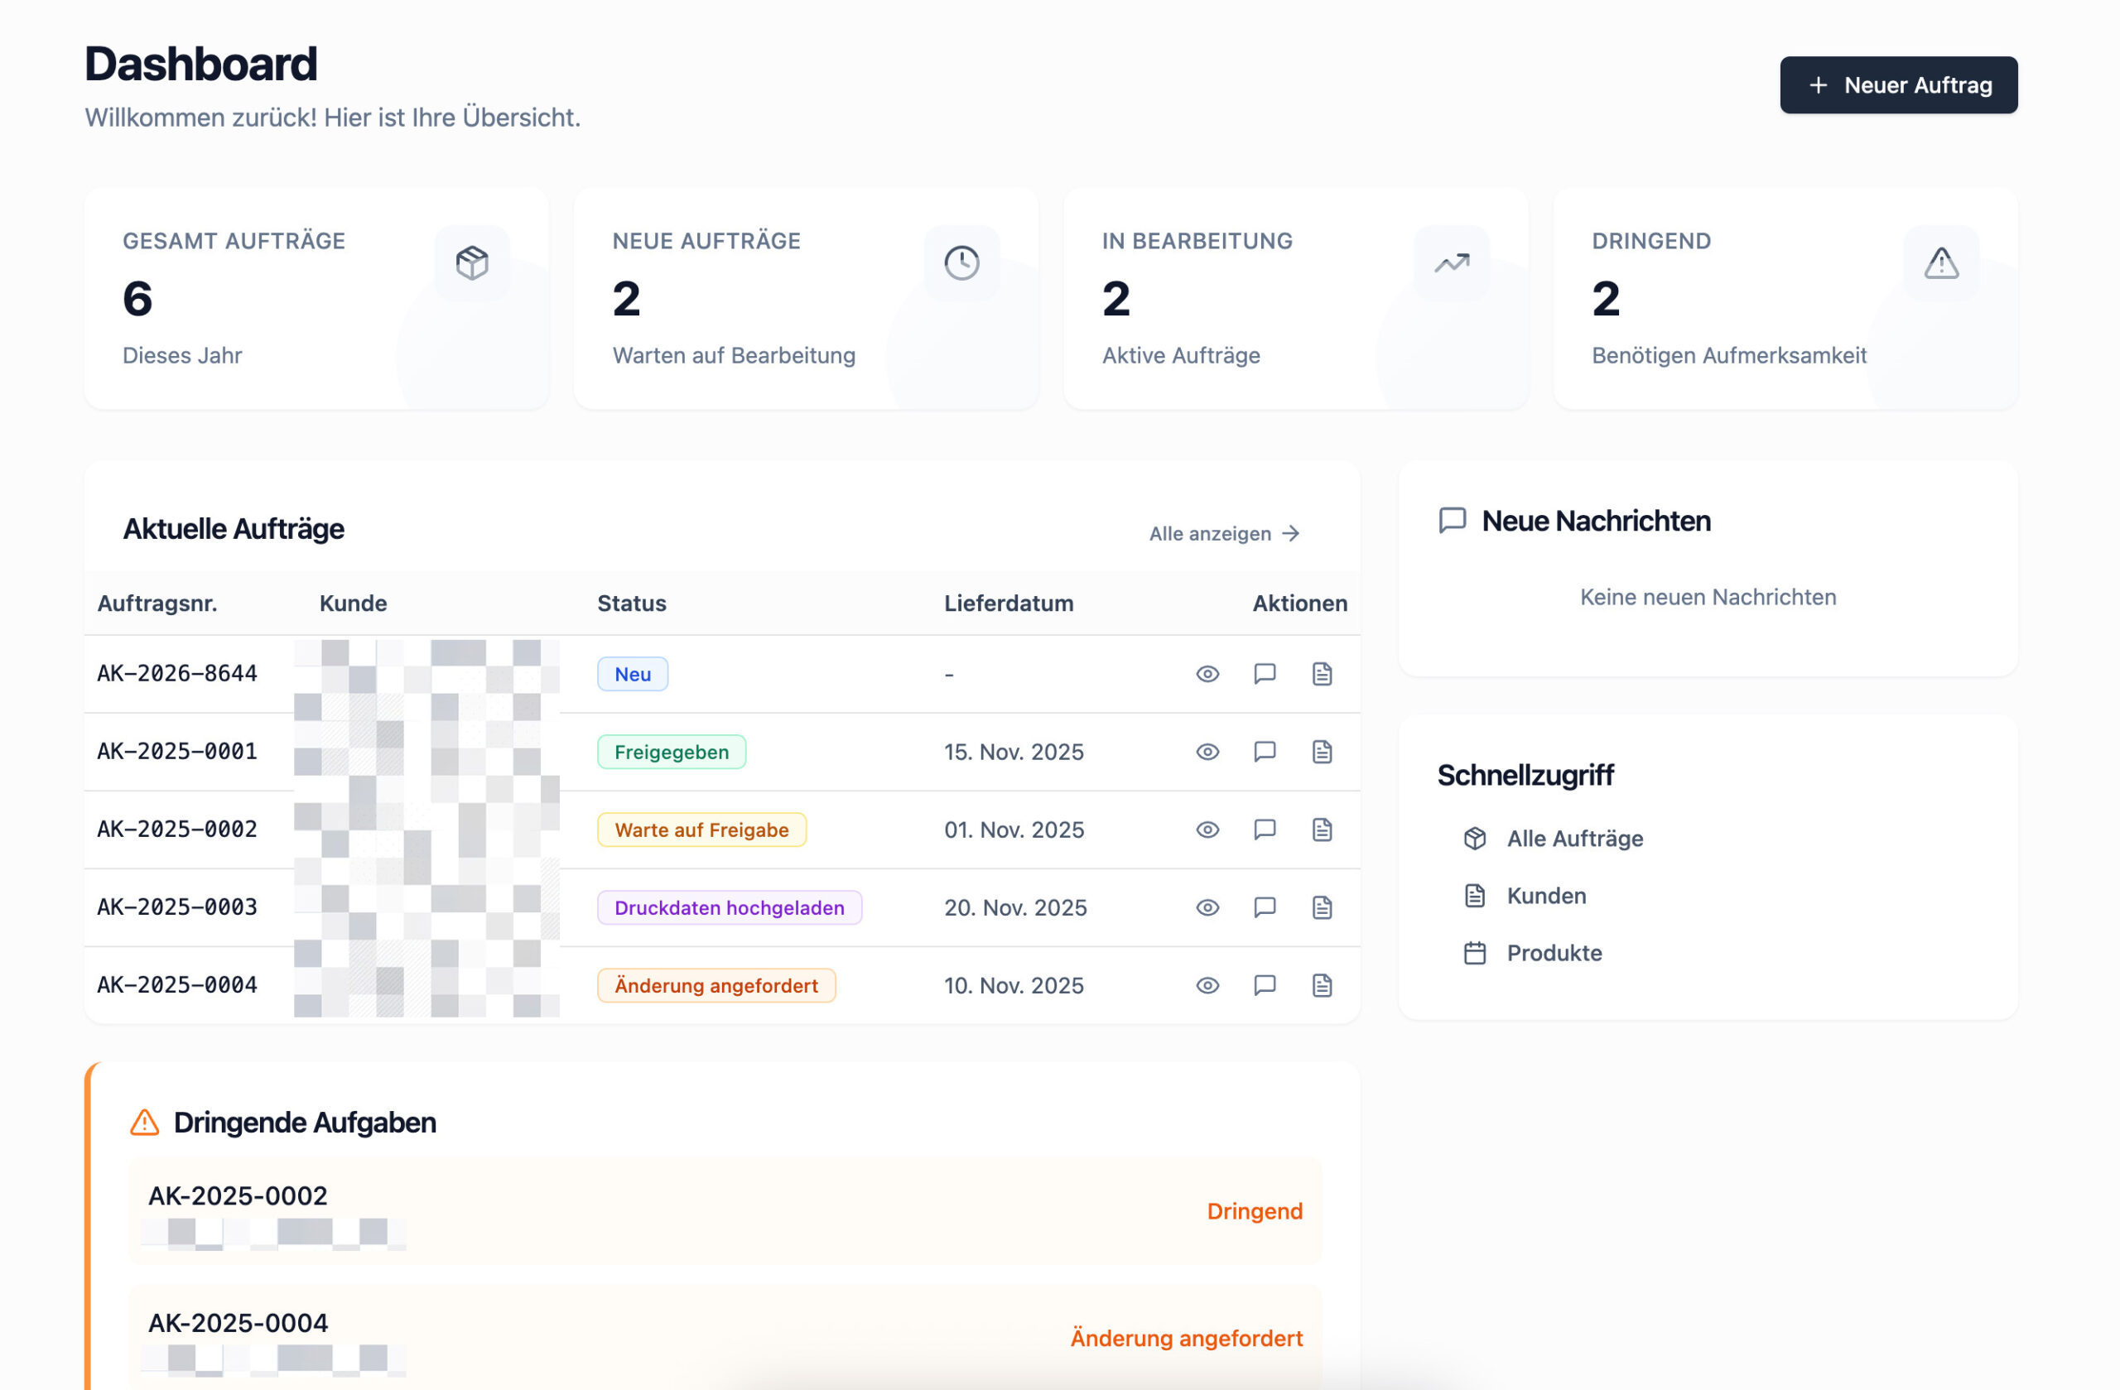
Task: View order AK-2026-8644 via eye icon
Action: [x=1207, y=674]
